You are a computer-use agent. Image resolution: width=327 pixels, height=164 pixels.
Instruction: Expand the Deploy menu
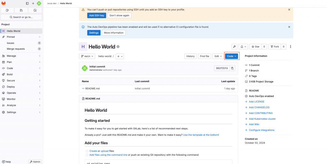(21, 87)
